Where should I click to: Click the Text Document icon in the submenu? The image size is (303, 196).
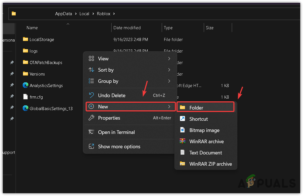click(x=182, y=152)
